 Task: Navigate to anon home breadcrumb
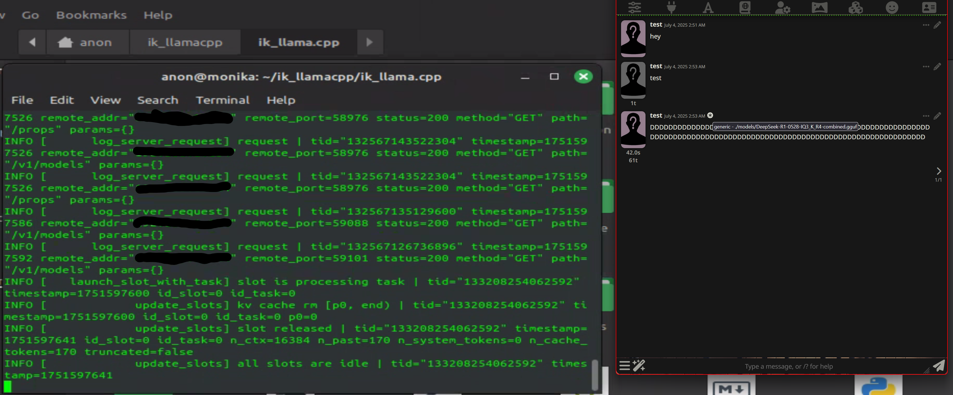(x=88, y=42)
